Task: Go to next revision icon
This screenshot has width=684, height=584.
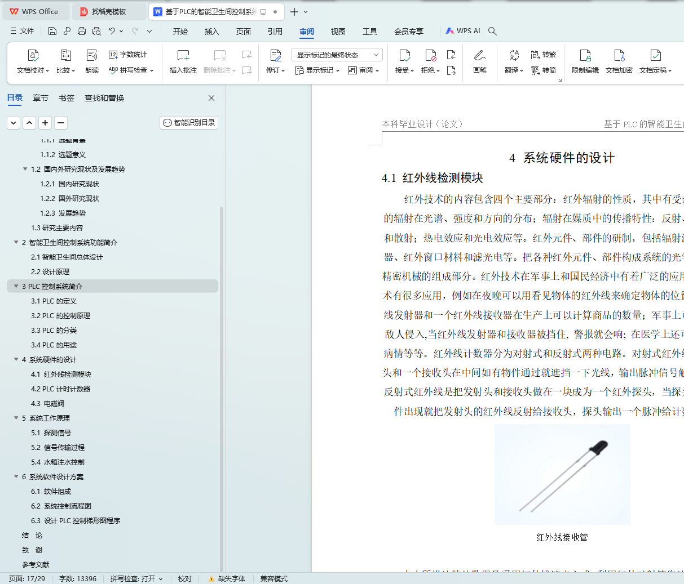Action: coord(451,70)
